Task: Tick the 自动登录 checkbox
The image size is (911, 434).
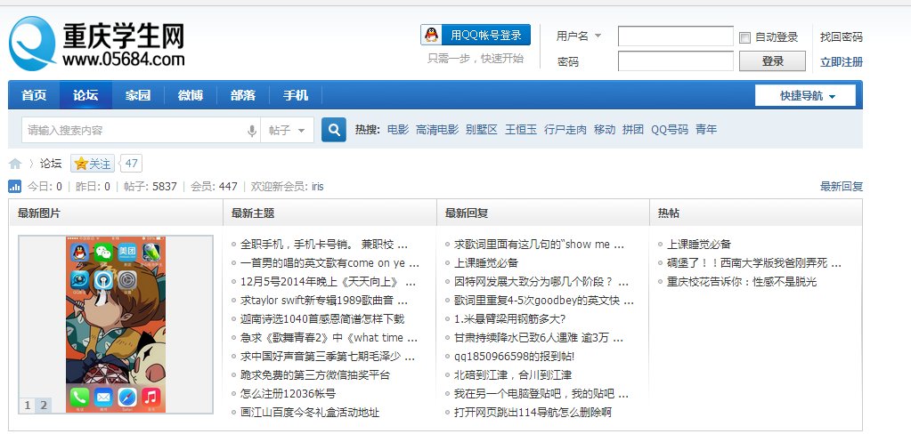Action: tap(744, 37)
